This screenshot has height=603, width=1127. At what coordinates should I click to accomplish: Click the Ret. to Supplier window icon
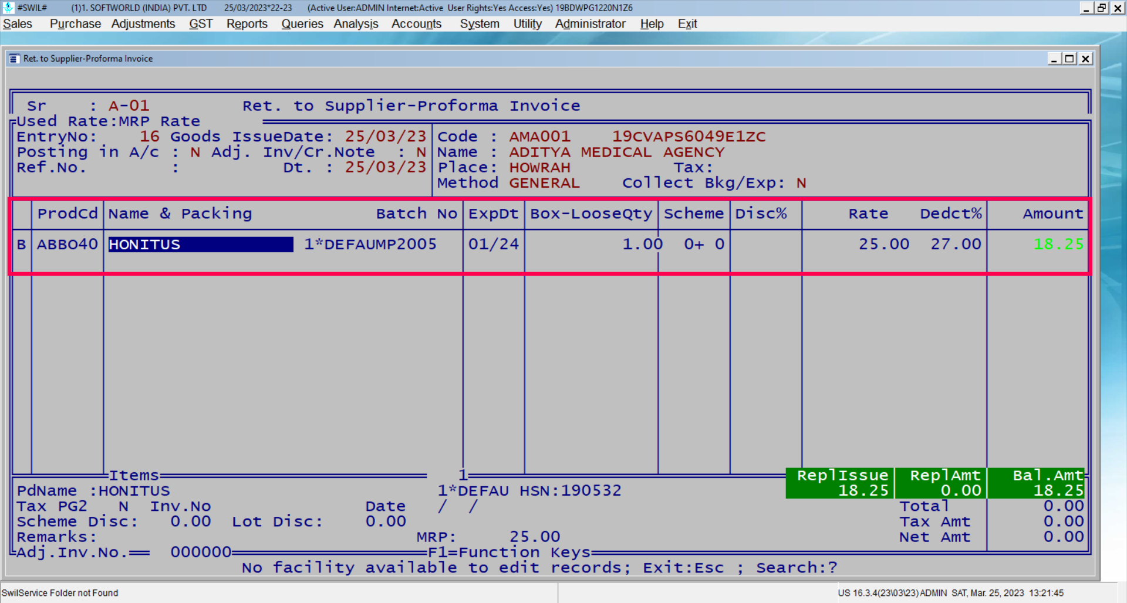pyautogui.click(x=14, y=59)
